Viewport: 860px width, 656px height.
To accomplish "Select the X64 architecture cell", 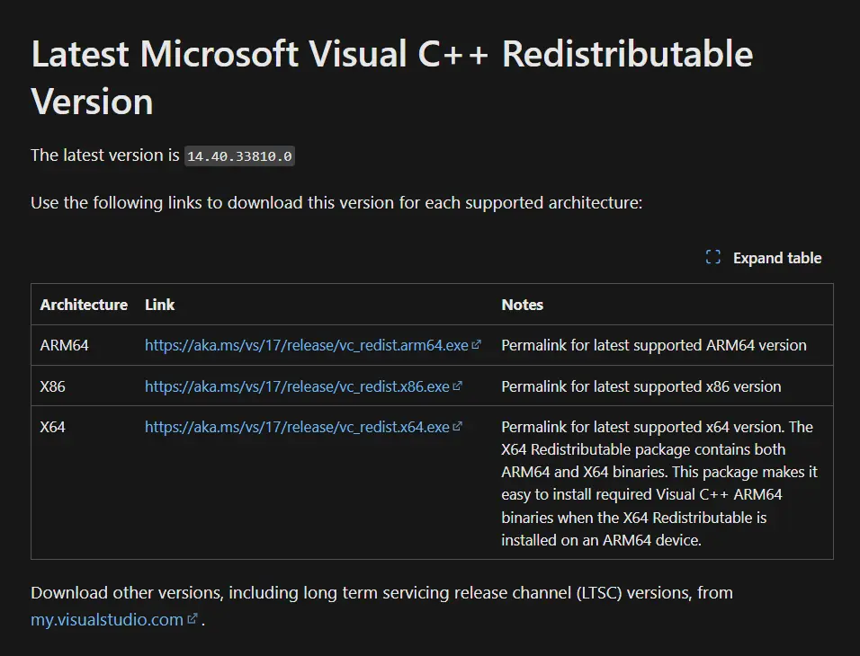I will click(x=53, y=427).
